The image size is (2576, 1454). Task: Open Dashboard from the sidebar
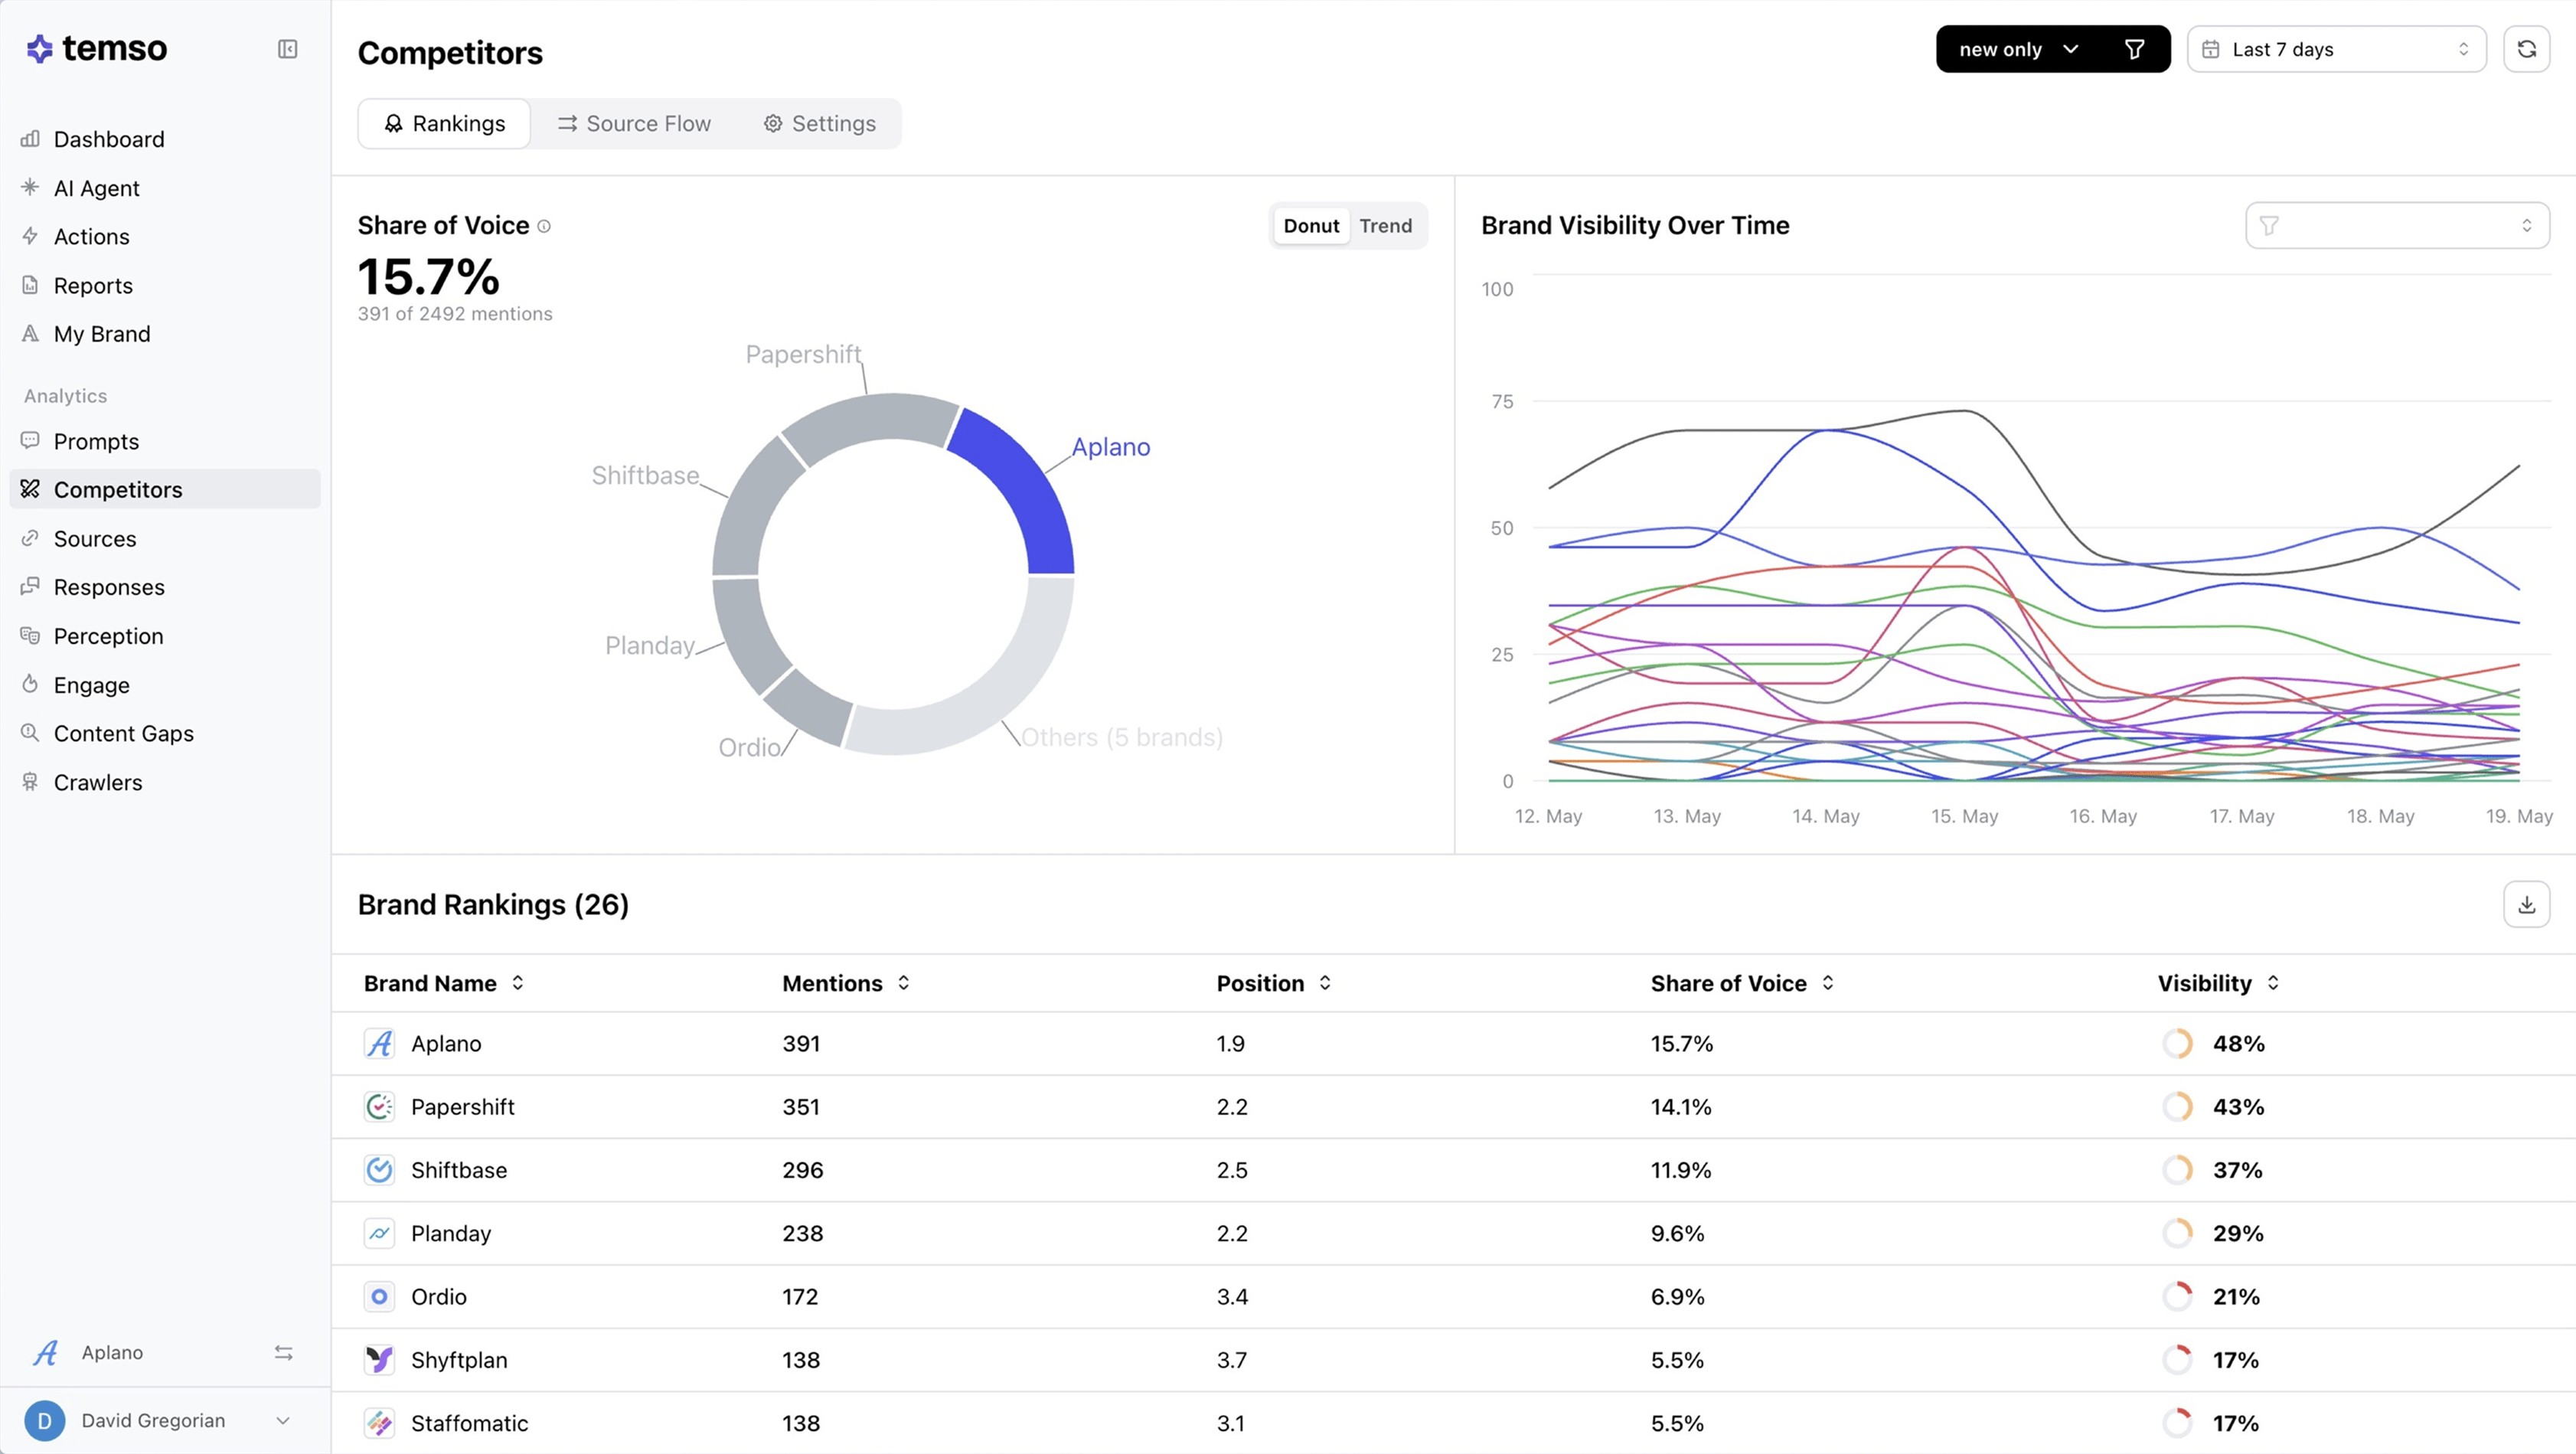[165, 139]
